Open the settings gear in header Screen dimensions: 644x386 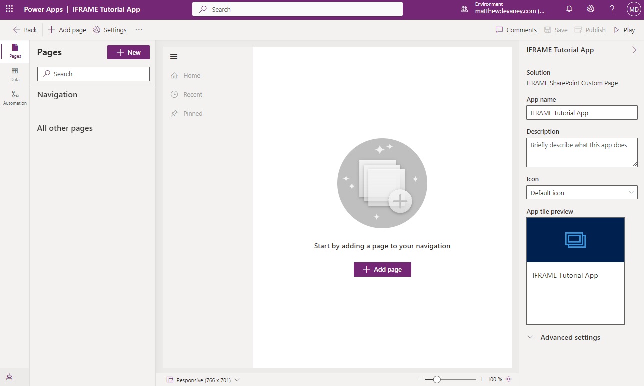click(x=590, y=9)
